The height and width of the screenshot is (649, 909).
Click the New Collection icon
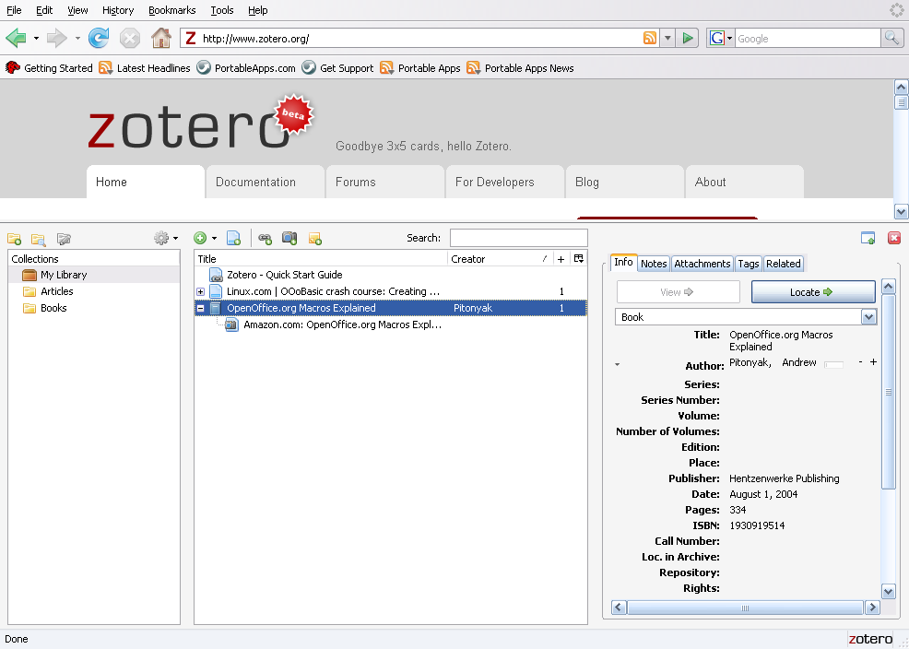(x=14, y=239)
